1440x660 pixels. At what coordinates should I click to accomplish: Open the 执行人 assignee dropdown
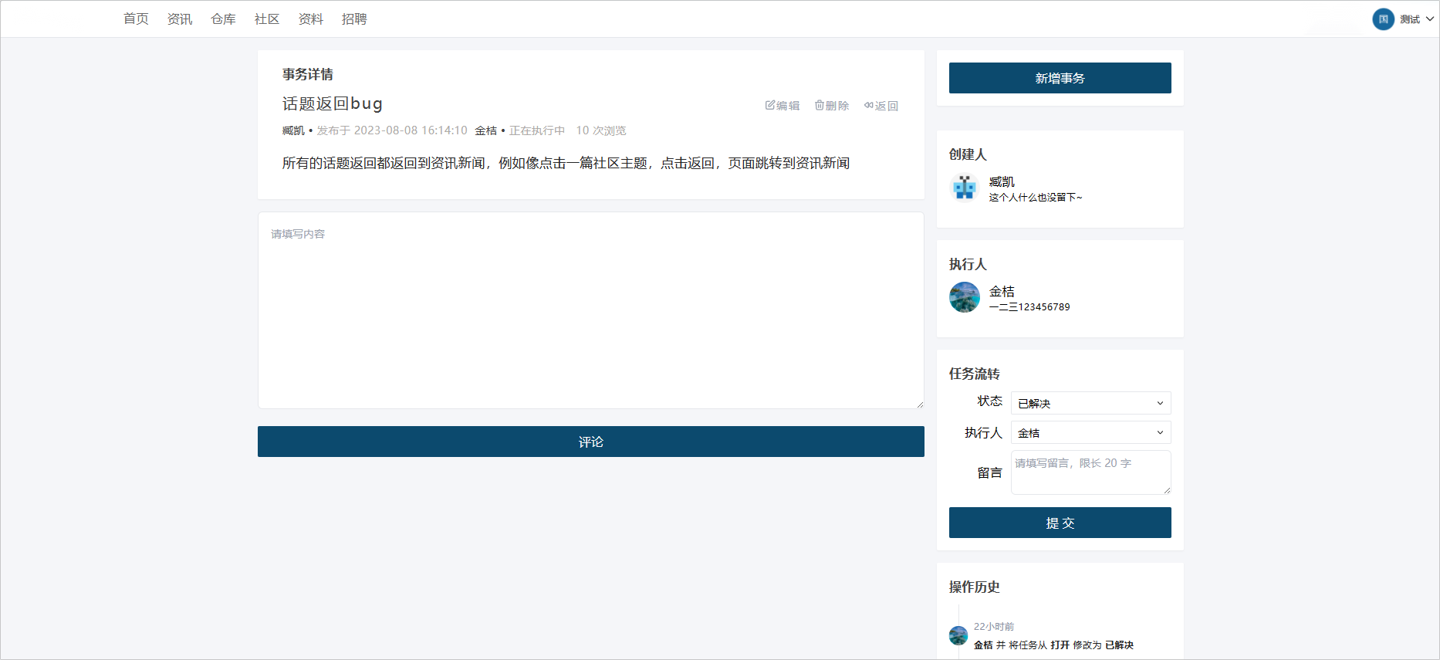coord(1090,432)
